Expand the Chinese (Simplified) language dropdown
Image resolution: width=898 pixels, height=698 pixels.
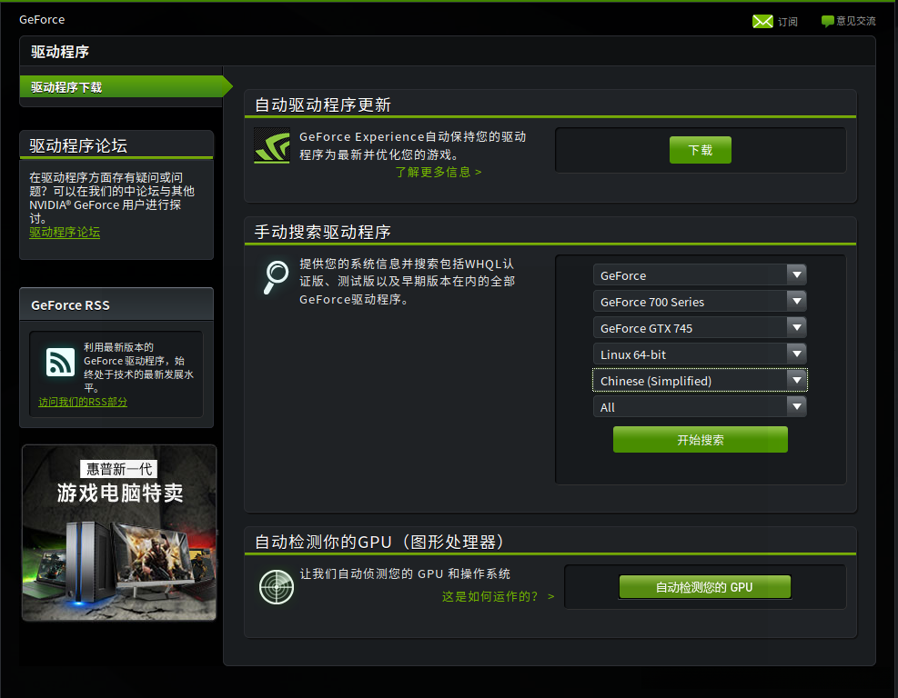[x=700, y=381]
